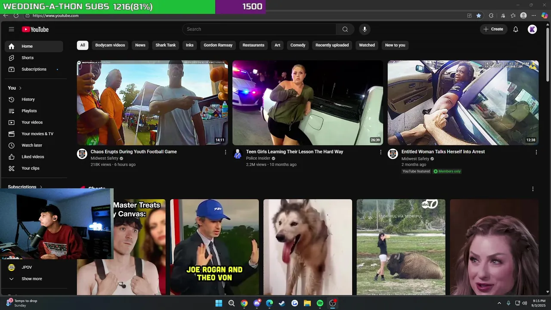Image resolution: width=551 pixels, height=310 pixels.
Task: Open the husky dog short
Action: 308,247
